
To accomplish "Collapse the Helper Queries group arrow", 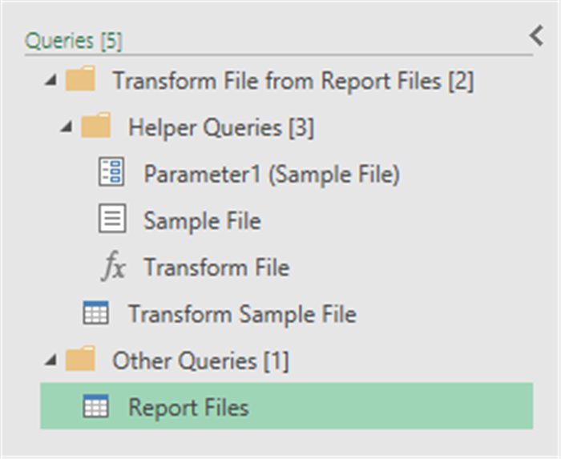I will coord(67,127).
